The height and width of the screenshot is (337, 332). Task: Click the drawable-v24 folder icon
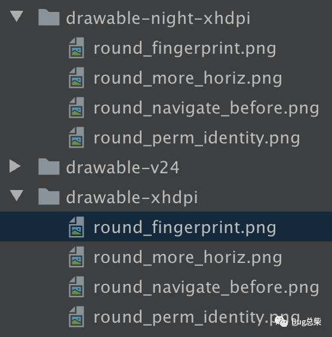coord(49,167)
